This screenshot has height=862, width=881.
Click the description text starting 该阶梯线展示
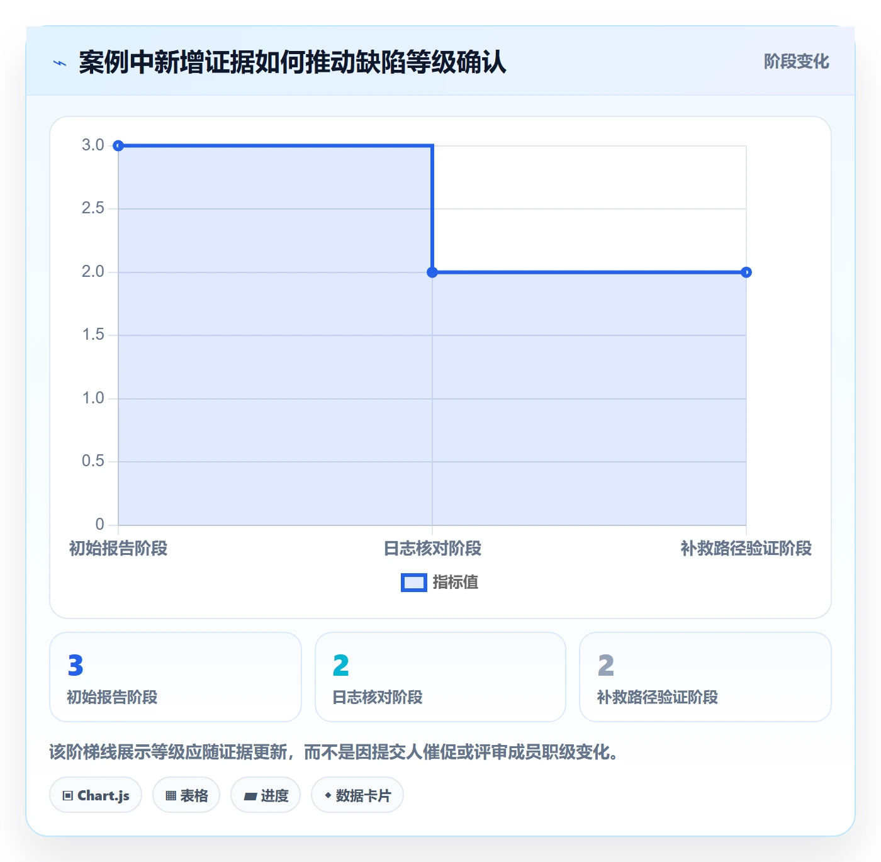[334, 752]
